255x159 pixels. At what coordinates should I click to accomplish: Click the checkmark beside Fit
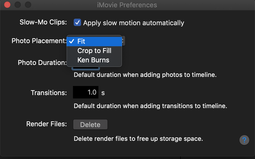point(72,41)
